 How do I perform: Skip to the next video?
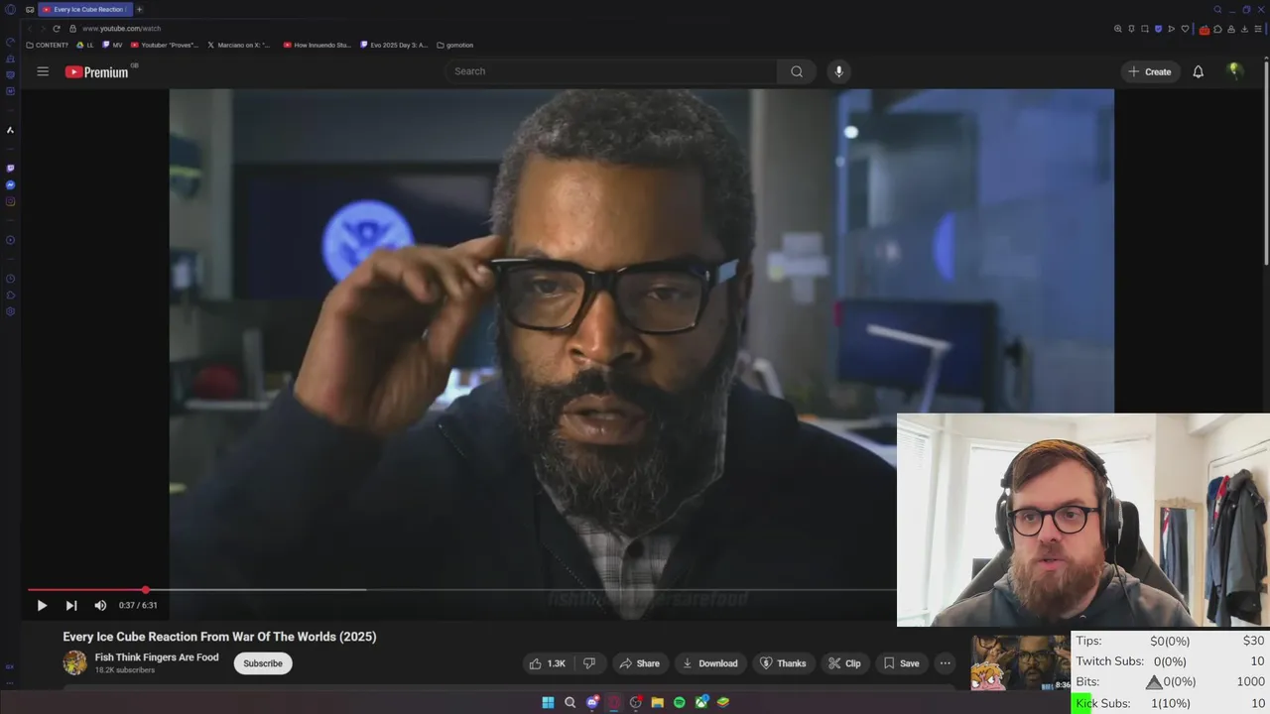71,605
